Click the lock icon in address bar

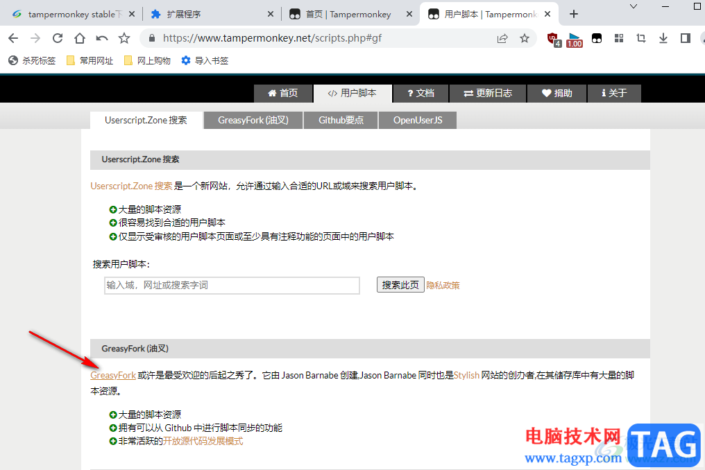(152, 38)
